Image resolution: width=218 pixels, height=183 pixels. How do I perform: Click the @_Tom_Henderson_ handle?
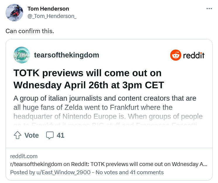pyautogui.click(x=52, y=16)
